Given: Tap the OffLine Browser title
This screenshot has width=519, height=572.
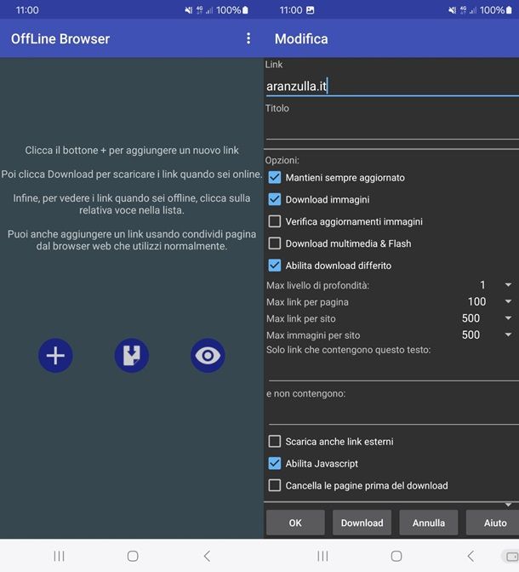Looking at the screenshot, I should tap(60, 38).
